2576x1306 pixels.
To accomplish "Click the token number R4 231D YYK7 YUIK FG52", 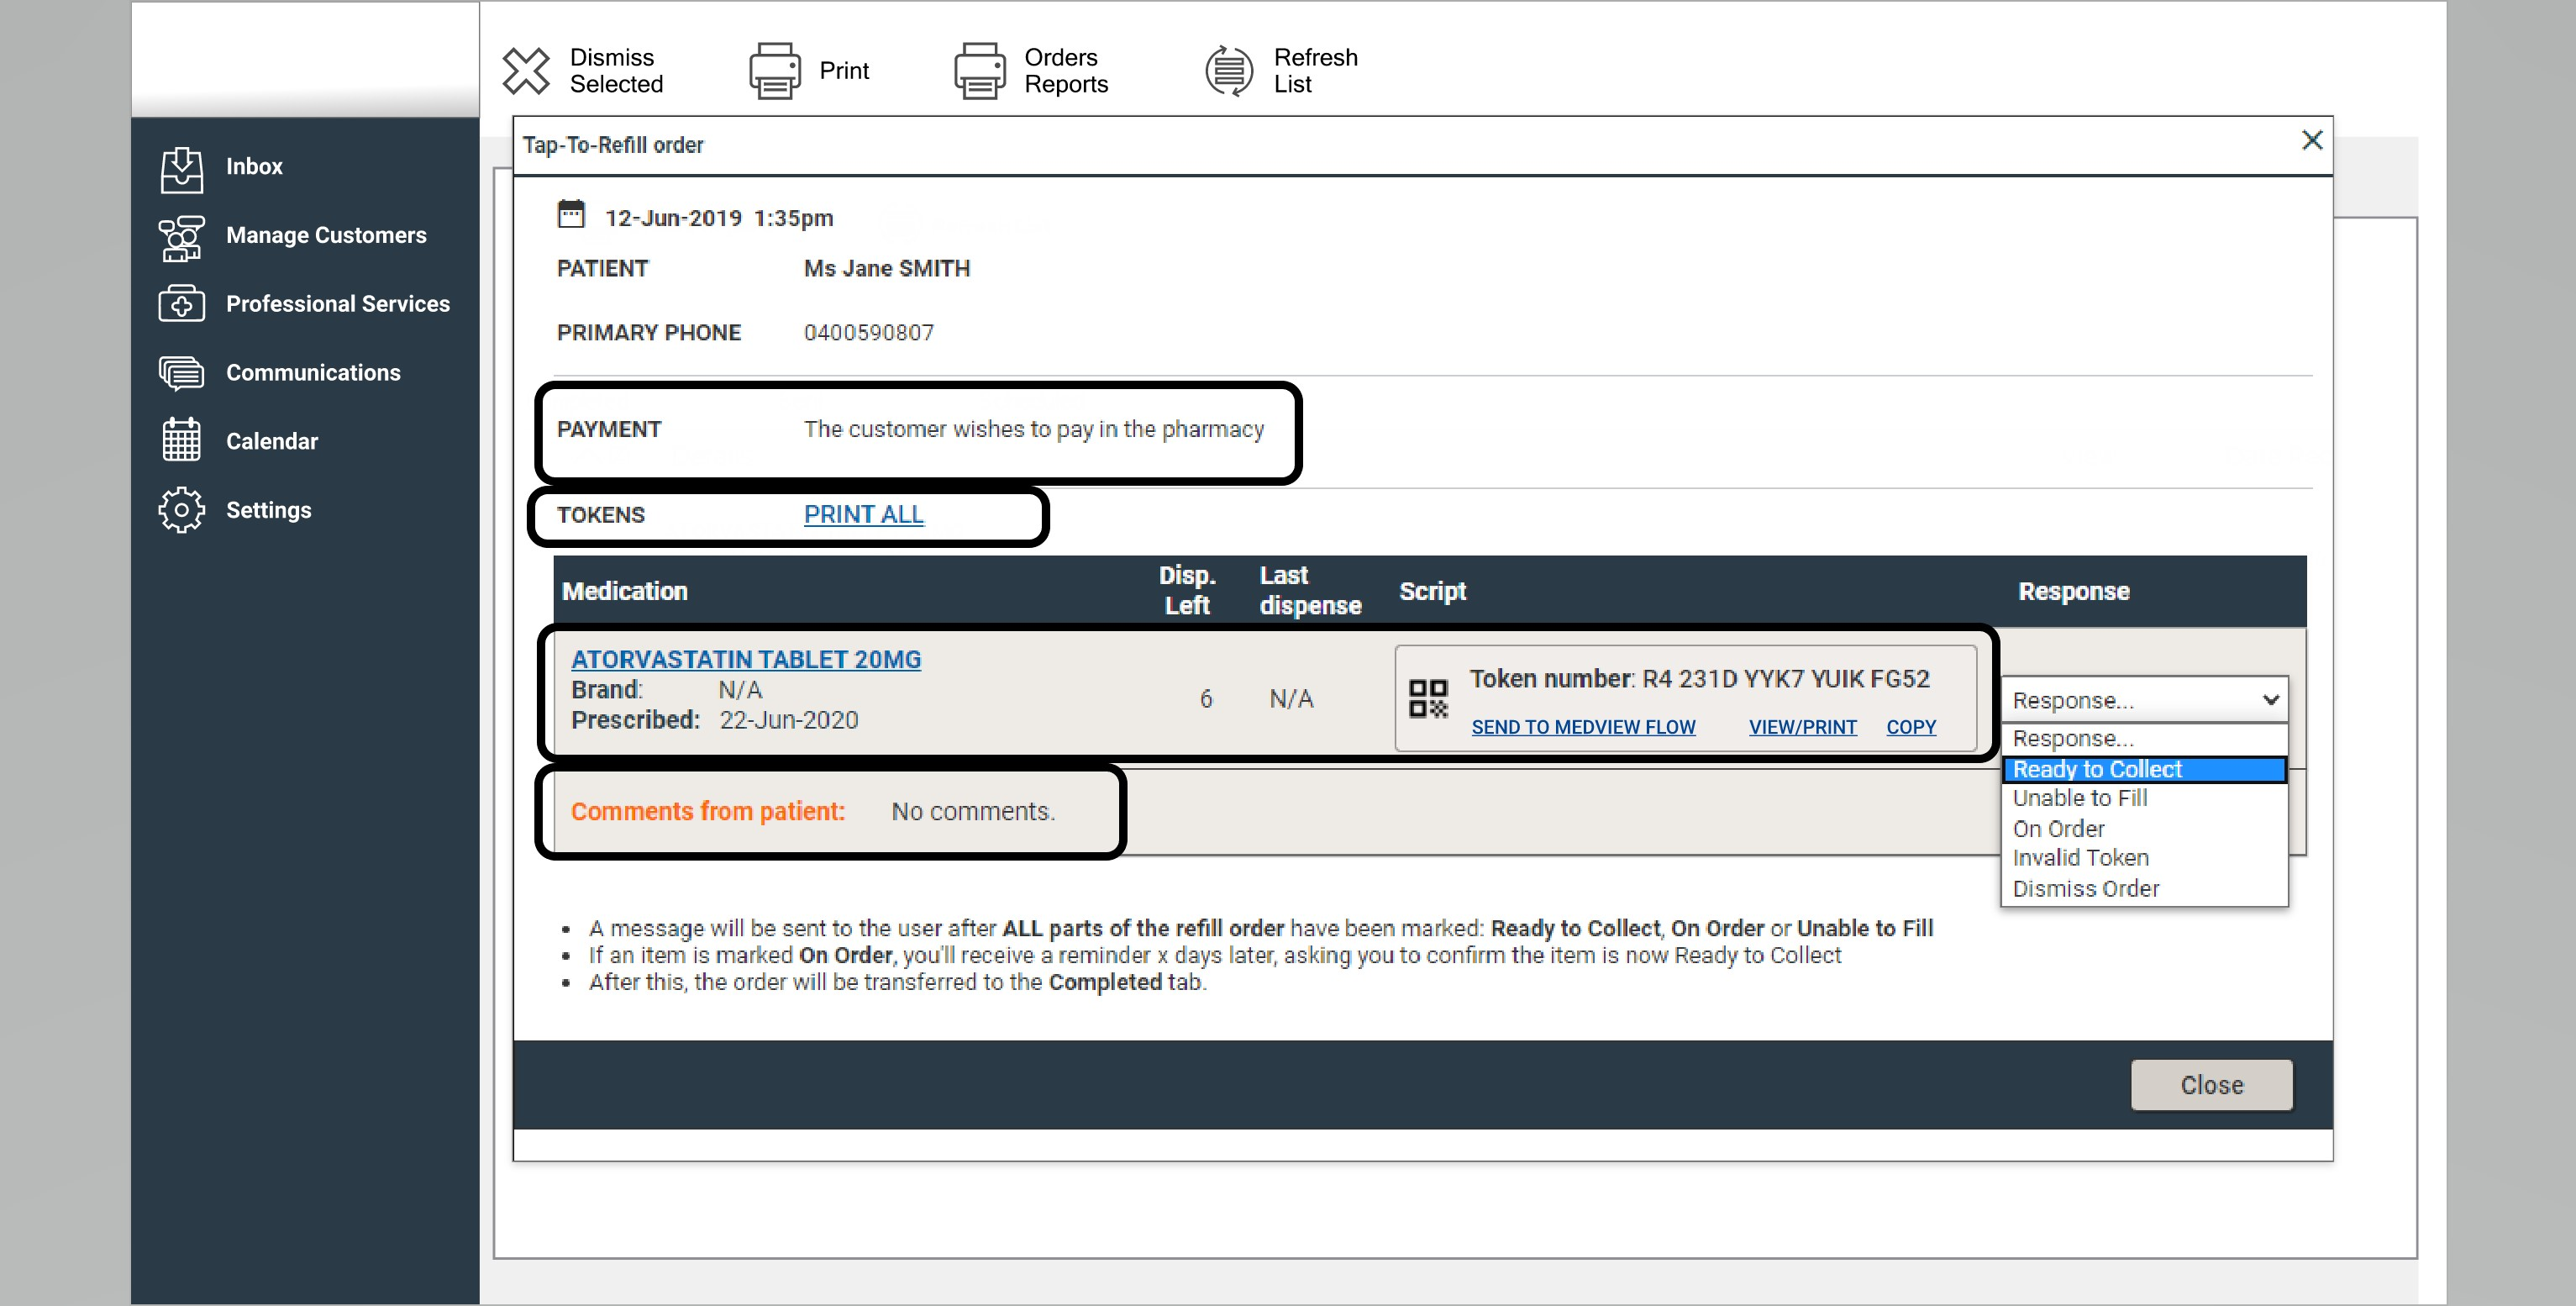I will [x=1785, y=679].
